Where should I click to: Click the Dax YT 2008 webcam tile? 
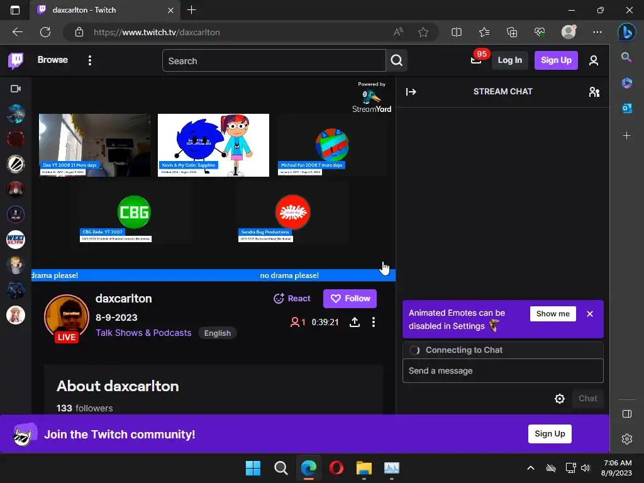tap(94, 145)
